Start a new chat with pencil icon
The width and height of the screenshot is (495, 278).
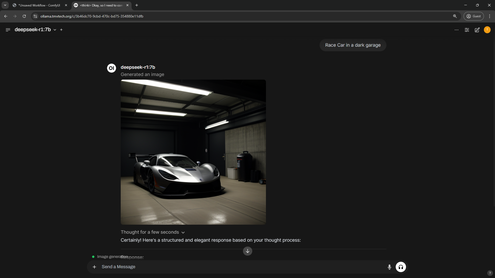[477, 30]
